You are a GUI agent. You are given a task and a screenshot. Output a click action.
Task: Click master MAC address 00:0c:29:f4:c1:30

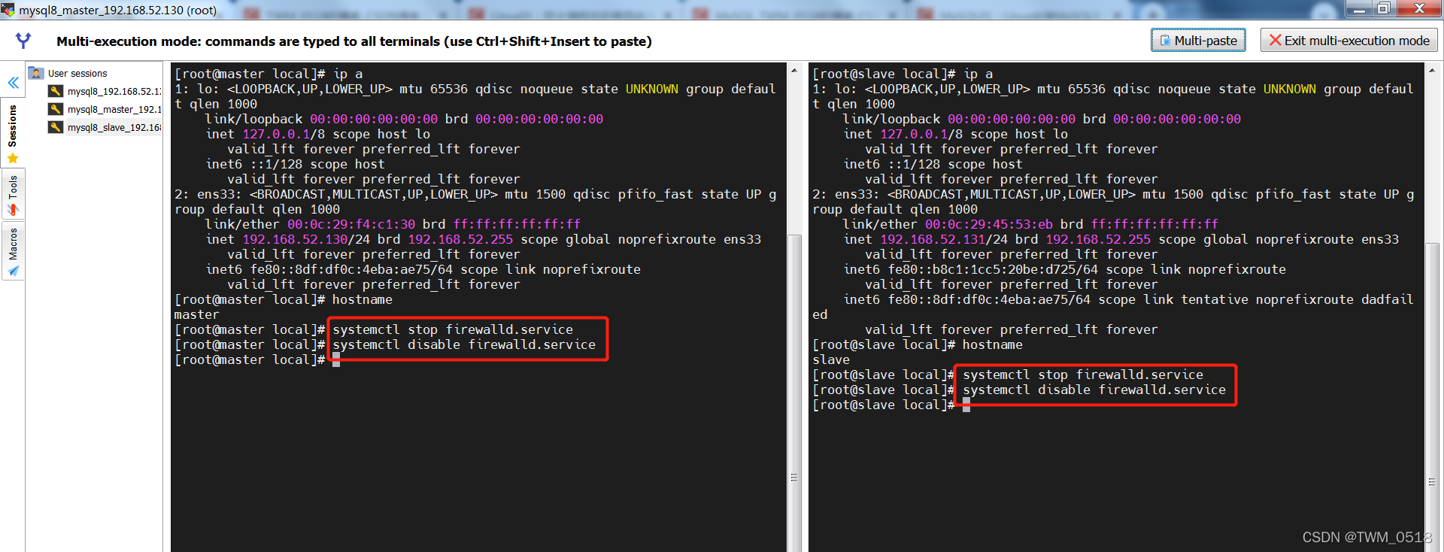coord(351,224)
